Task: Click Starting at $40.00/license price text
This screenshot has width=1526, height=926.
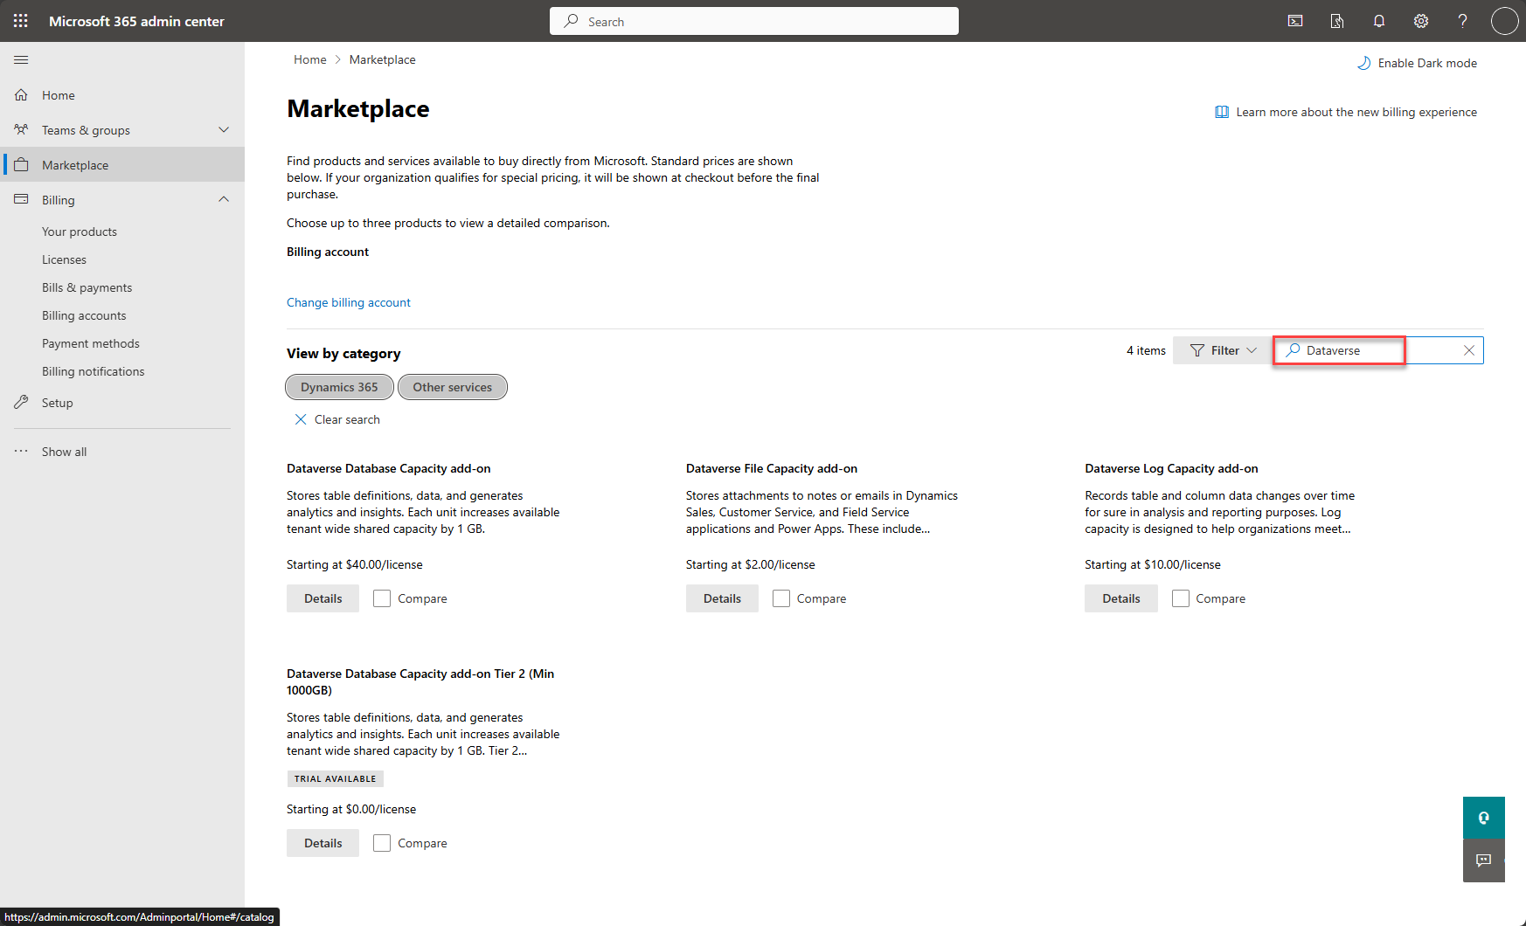Action: coord(355,564)
